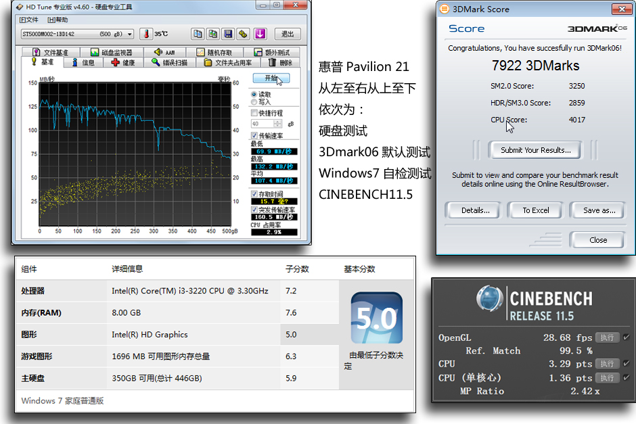636x424 pixels.
Task: Click the blue floppy save icon in HD Tune
Action: click(229, 34)
